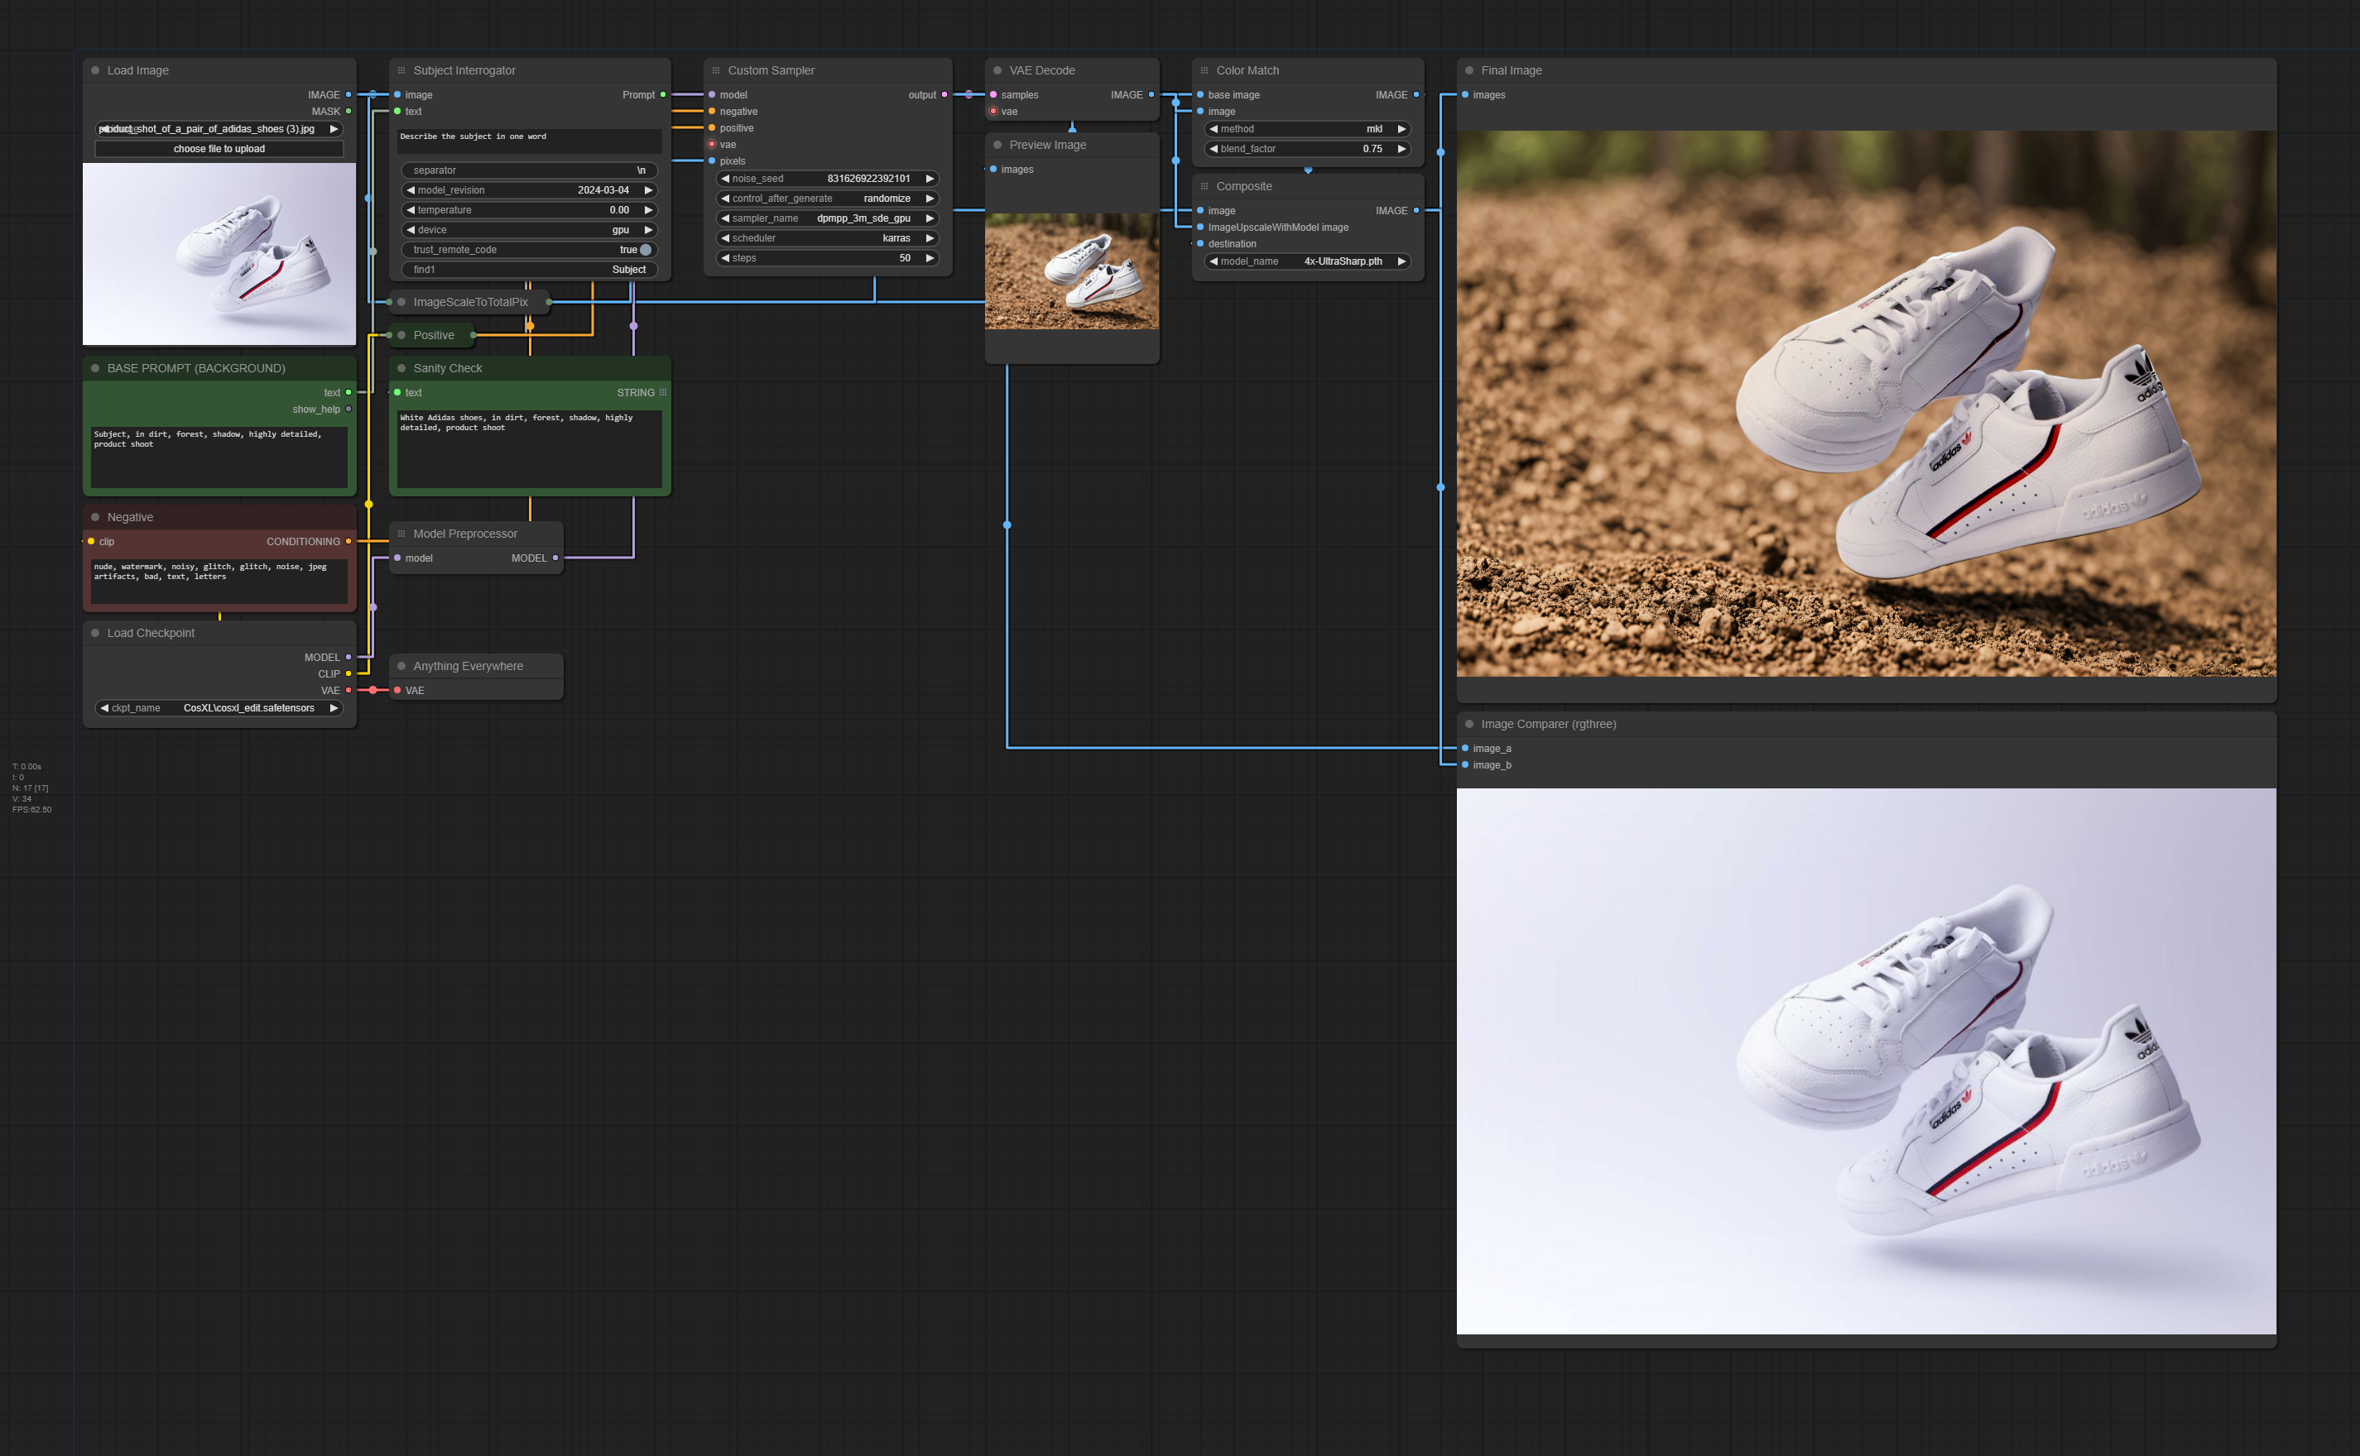
Task: Open the ckpt_name checkpoint selector
Action: pos(219,708)
